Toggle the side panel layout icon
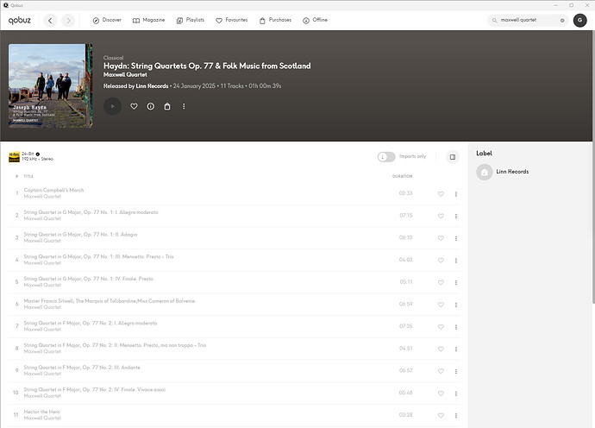This screenshot has width=595, height=428. pyautogui.click(x=453, y=157)
